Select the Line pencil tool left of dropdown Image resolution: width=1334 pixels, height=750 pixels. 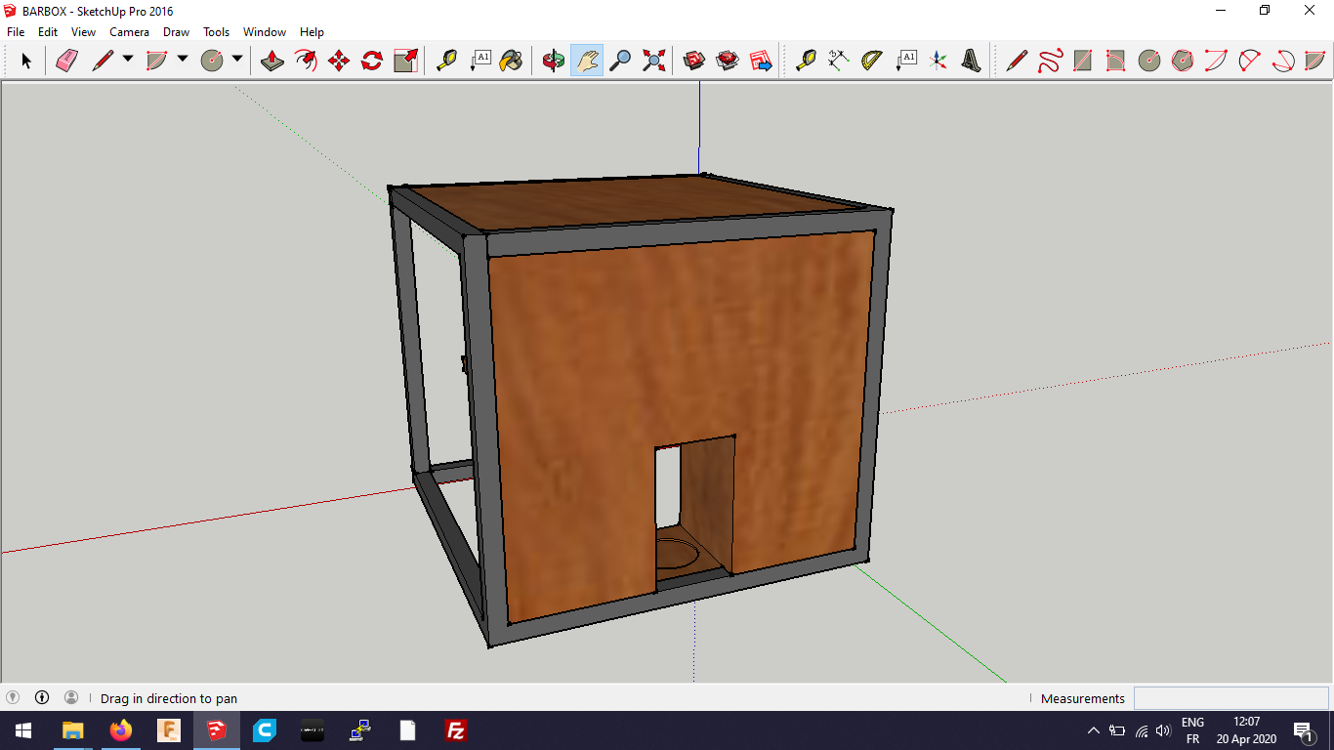pos(103,61)
